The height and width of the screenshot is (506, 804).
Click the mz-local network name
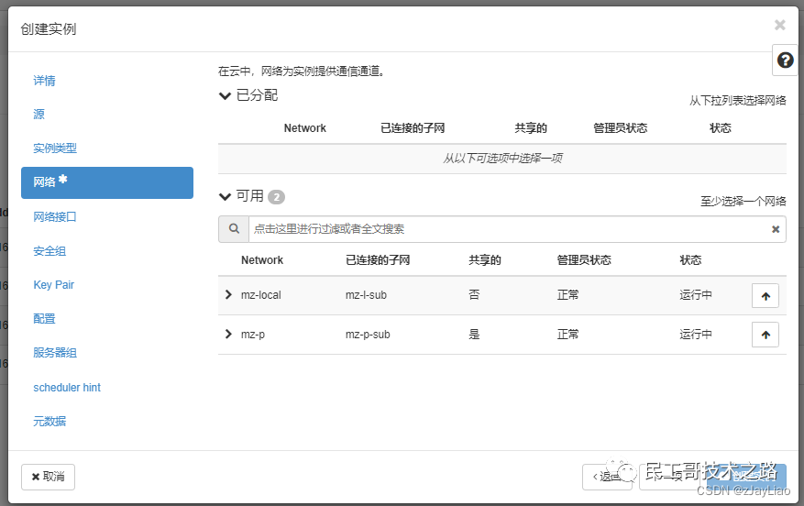[261, 295]
